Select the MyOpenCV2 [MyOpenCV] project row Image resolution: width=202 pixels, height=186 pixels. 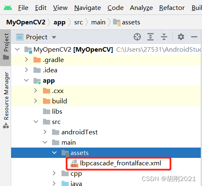[x=106, y=49]
